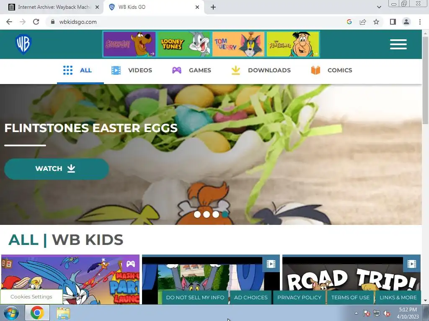The image size is (429, 321).
Task: Show hidden system tray icons
Action: pyautogui.click(x=356, y=313)
